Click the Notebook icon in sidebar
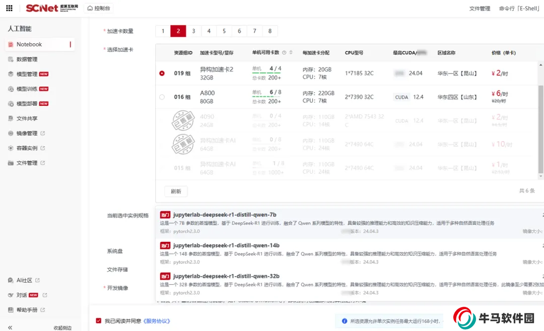 (x=11, y=44)
